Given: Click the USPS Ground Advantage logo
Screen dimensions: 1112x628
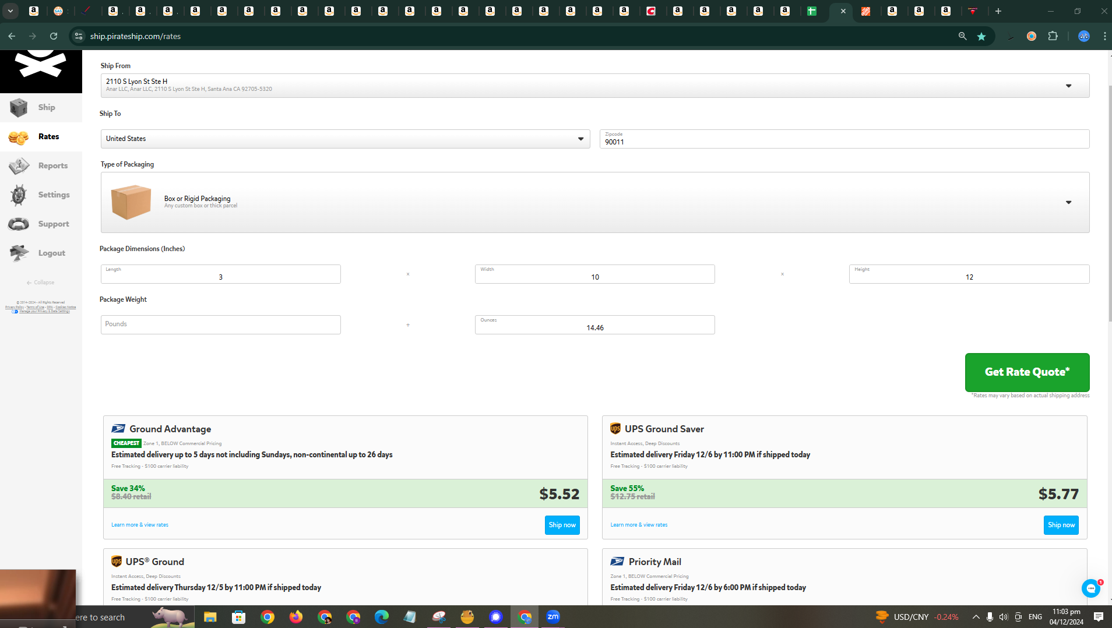Looking at the screenshot, I should coord(118,429).
